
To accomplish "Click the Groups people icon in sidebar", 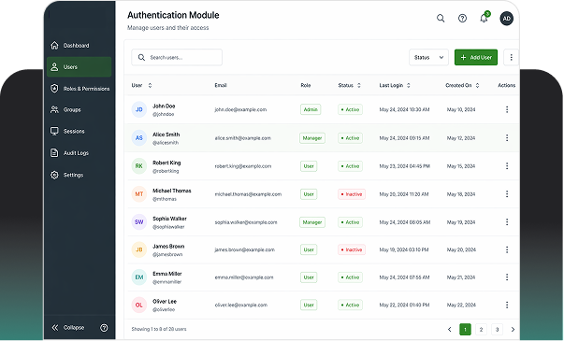I will tap(54, 109).
